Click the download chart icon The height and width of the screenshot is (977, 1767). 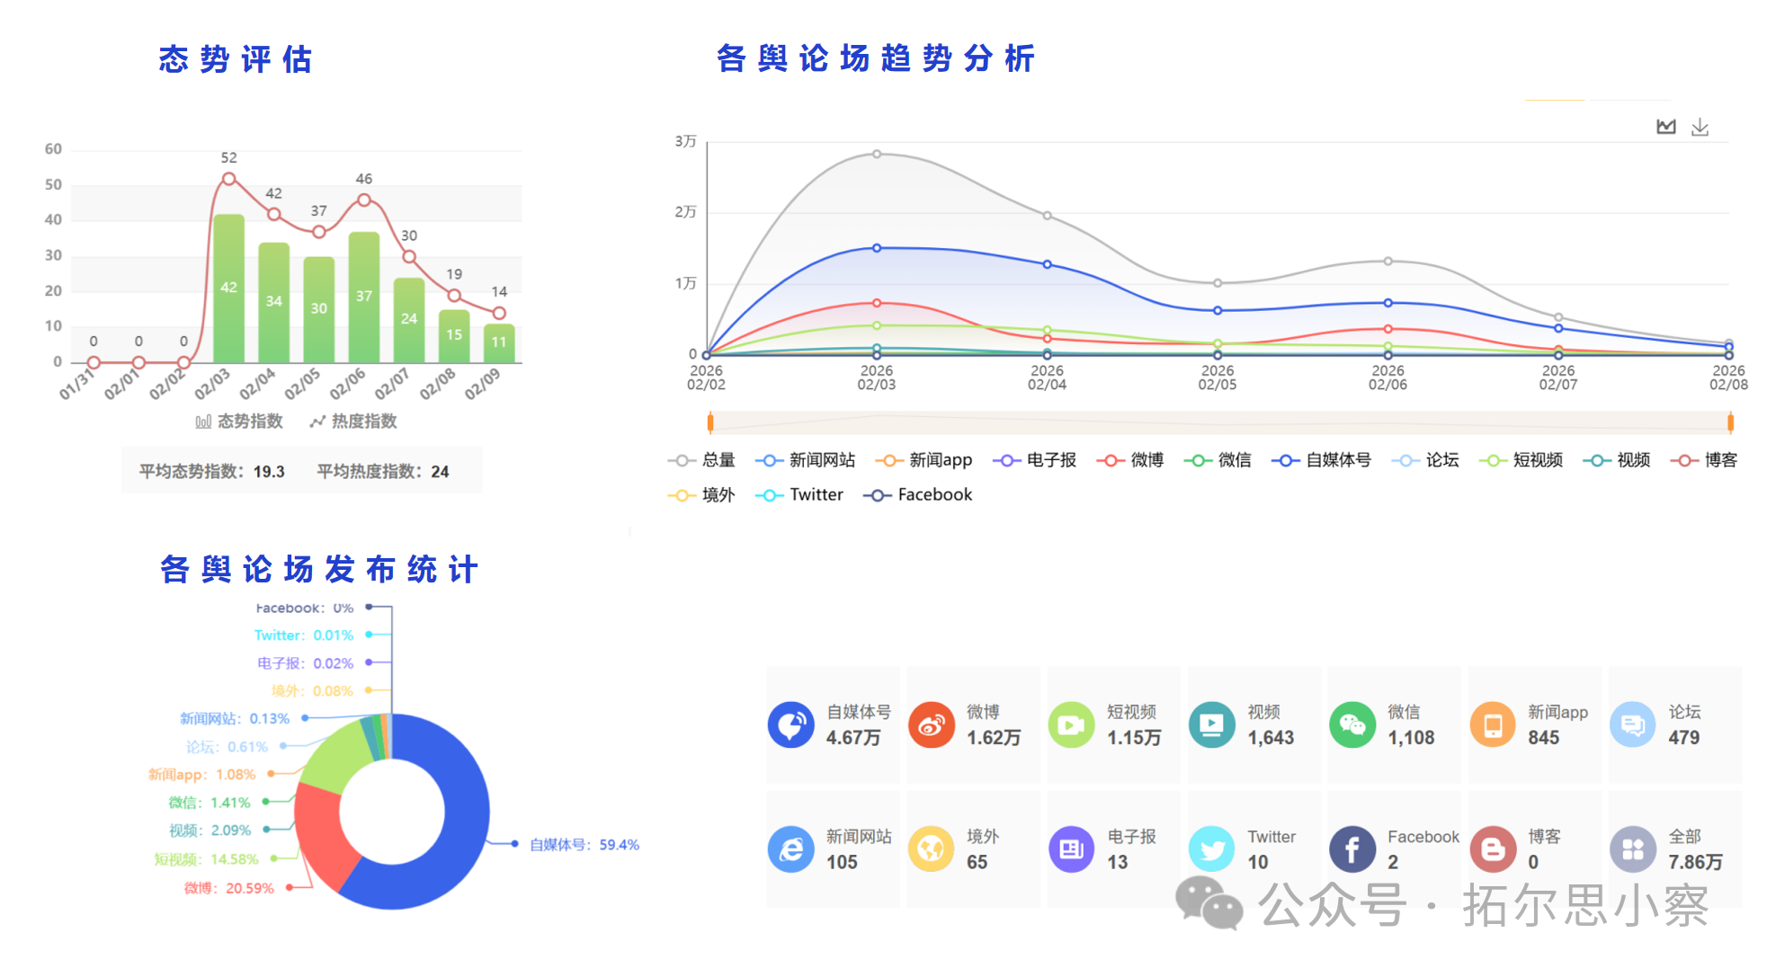1700,127
